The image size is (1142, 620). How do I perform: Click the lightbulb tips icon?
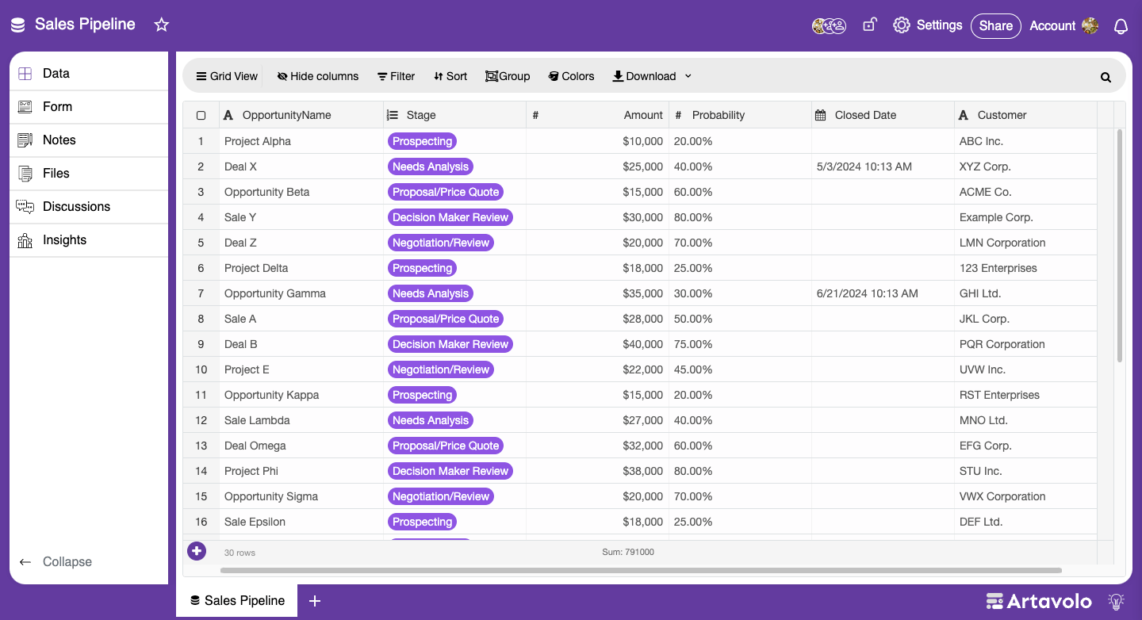coord(1117,601)
